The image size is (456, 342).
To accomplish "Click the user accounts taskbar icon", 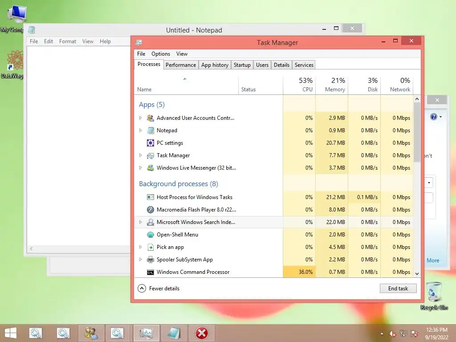I will (91, 333).
